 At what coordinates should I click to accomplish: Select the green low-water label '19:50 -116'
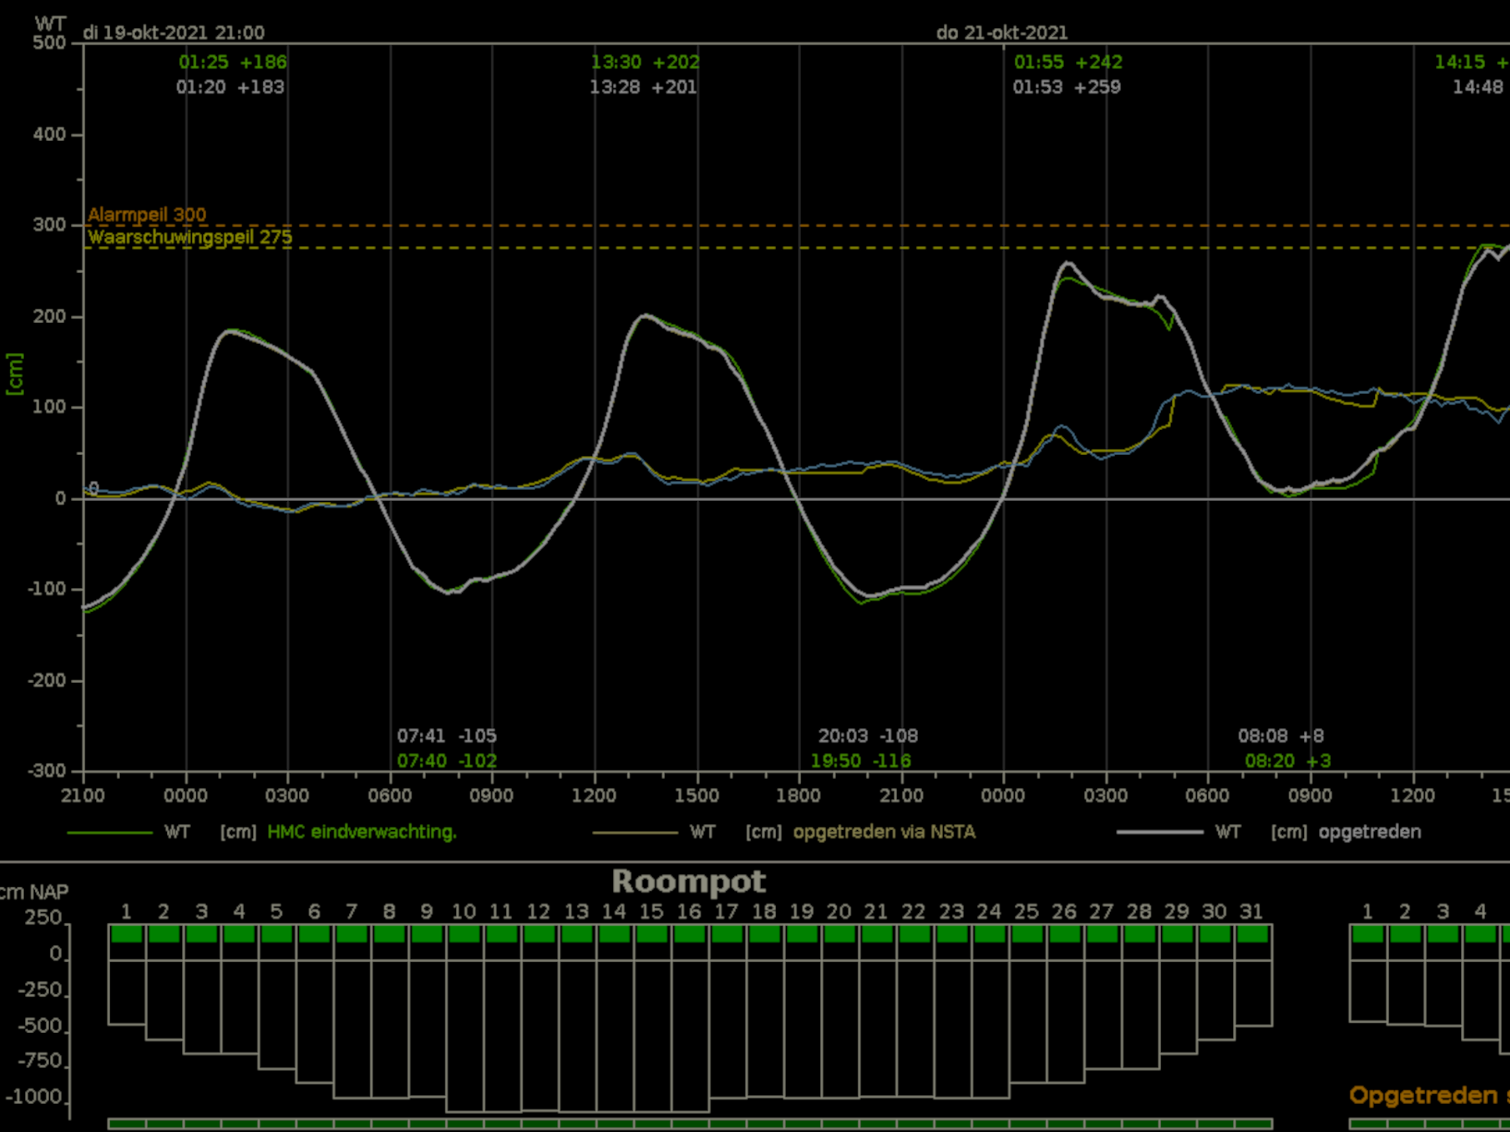coord(861,761)
